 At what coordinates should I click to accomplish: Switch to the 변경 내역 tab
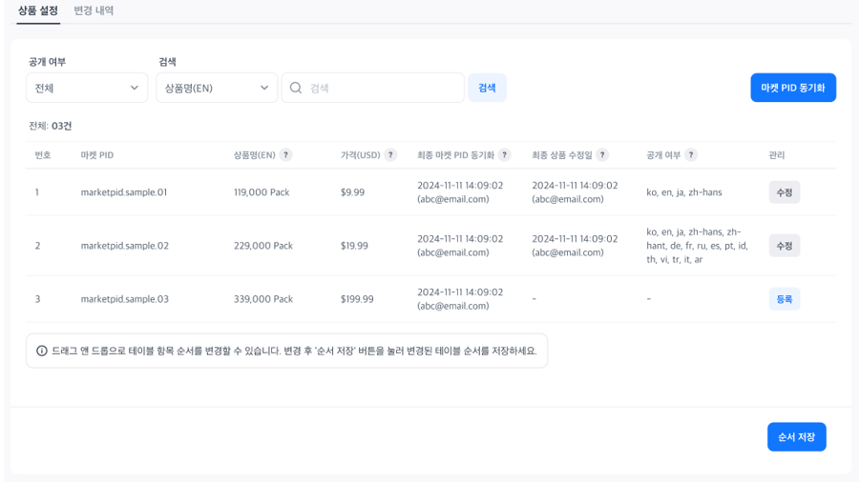point(94,10)
